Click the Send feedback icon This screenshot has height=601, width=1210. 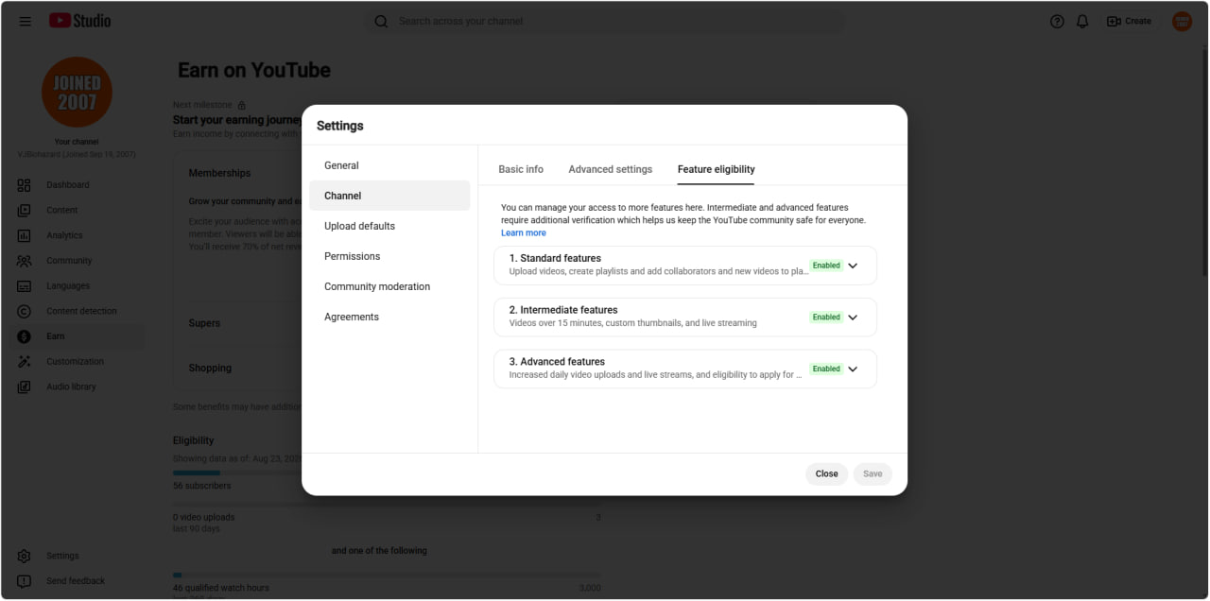(25, 581)
